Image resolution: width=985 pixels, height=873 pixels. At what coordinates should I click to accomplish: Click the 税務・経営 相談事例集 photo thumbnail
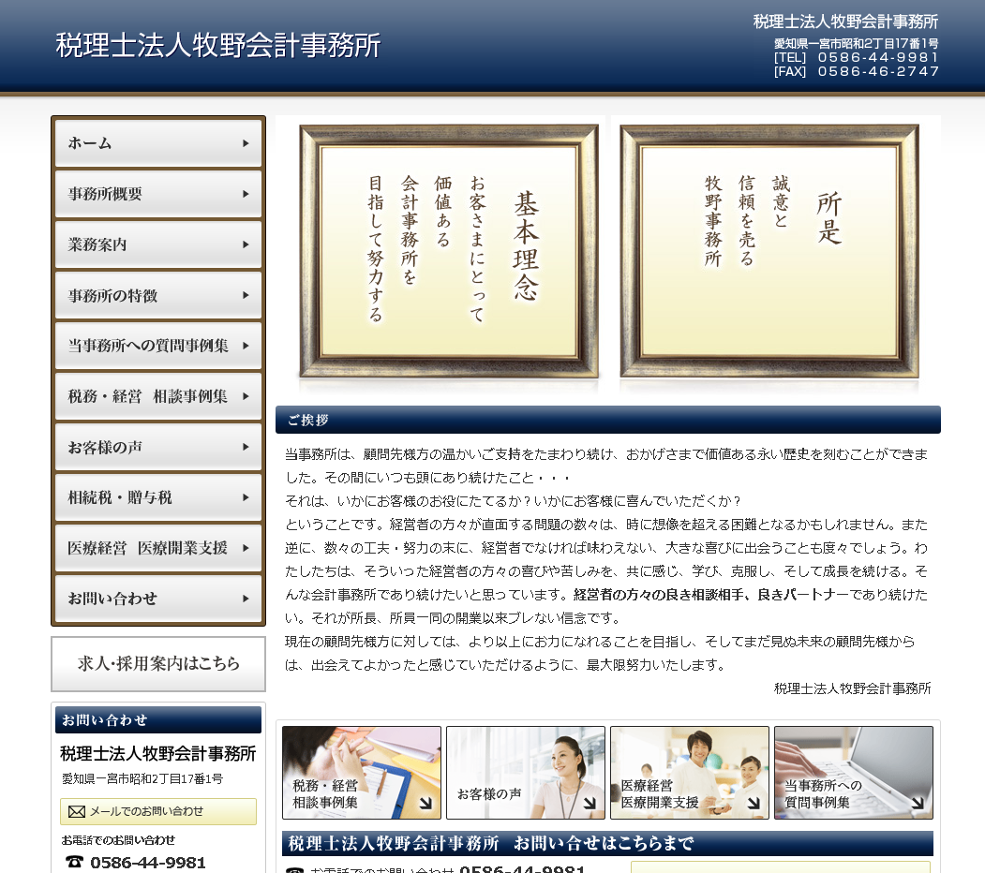click(x=361, y=772)
